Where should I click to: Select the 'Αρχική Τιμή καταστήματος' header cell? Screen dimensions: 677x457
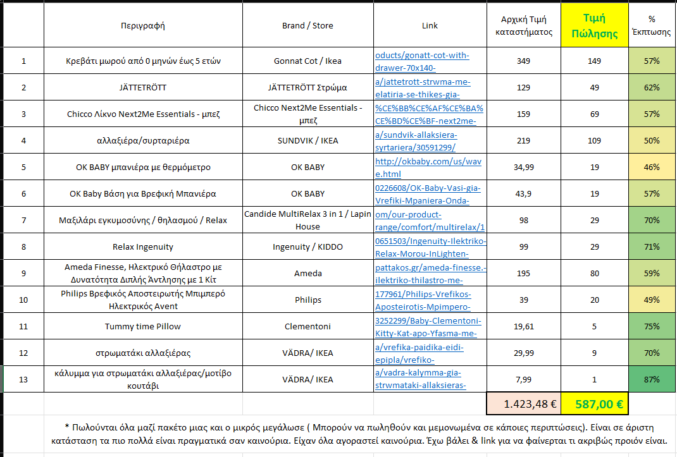[524, 25]
